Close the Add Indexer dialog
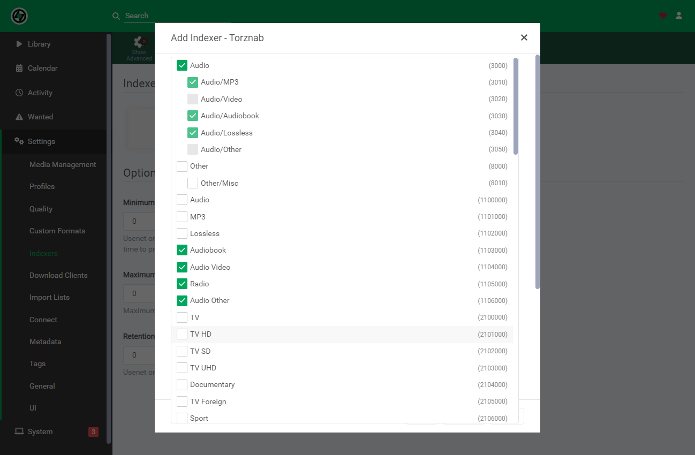This screenshot has width=695, height=455. pyautogui.click(x=524, y=37)
